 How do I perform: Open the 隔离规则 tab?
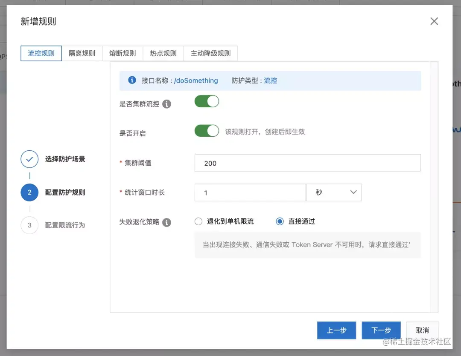pos(82,53)
